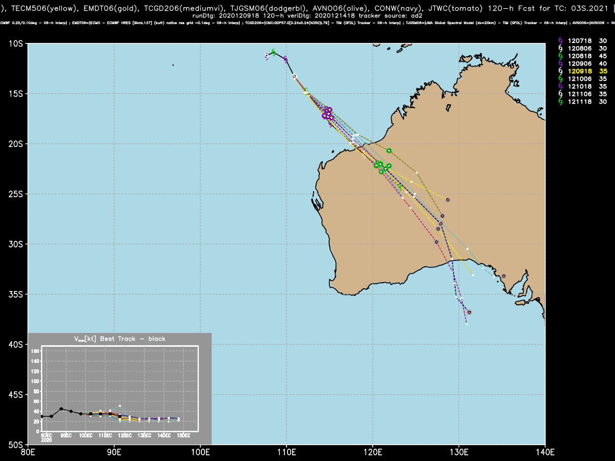Click the 120E longitude axis label
Image resolution: width=615 pixels, height=461 pixels.
pos(373,452)
